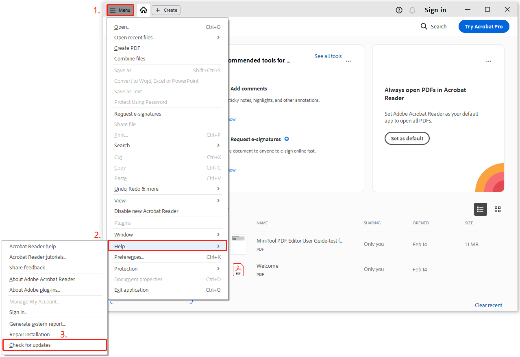Expand the View submenu
The height and width of the screenshot is (357, 520).
168,201
